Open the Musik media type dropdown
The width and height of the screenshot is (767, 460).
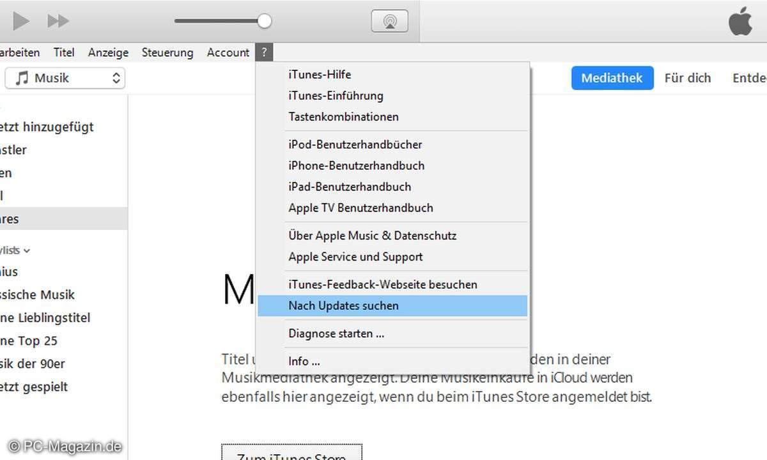[x=65, y=78]
